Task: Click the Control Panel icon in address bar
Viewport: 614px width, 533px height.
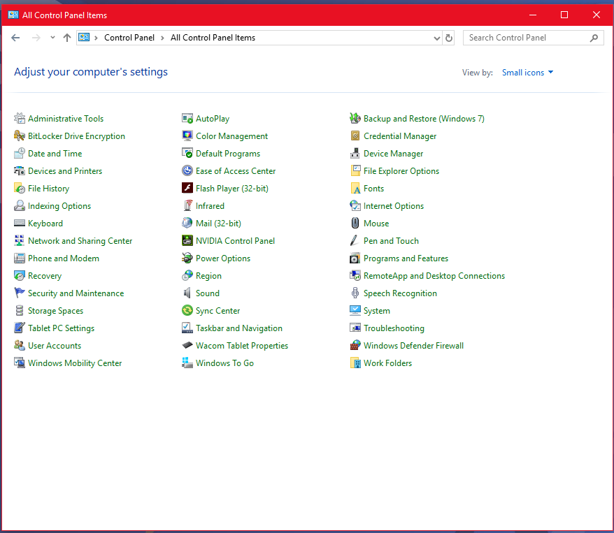Action: tap(84, 38)
